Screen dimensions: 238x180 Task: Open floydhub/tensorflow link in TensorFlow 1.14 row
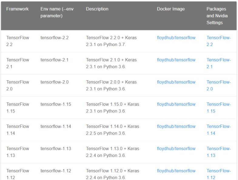(x=176, y=126)
